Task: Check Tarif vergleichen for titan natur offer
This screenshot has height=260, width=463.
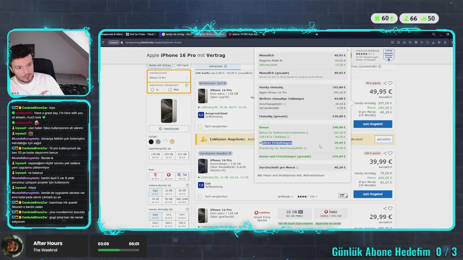Action: (200, 126)
